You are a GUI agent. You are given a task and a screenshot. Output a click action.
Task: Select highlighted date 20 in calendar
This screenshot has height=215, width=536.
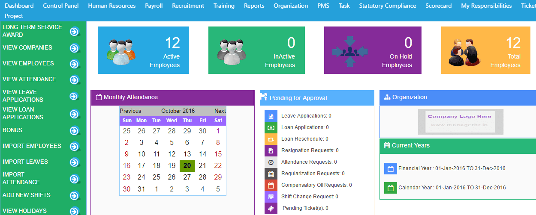pyautogui.click(x=187, y=166)
